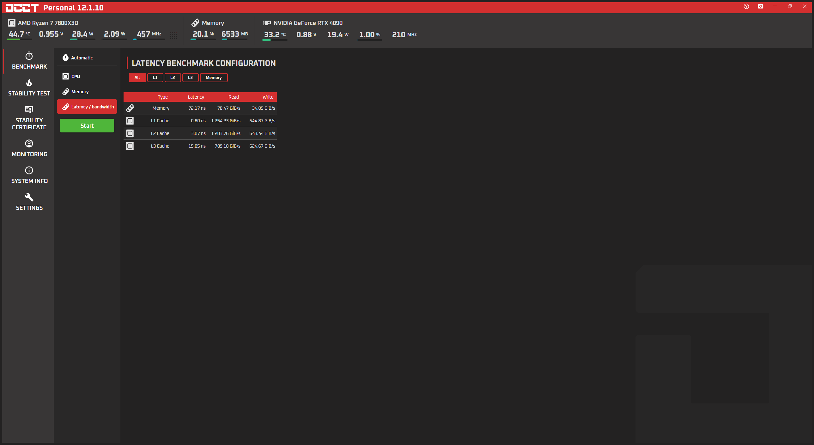Screen dimensions: 814x445
Task: Click the GPU card icon beside NVIDIA GeForce
Action: pos(267,23)
